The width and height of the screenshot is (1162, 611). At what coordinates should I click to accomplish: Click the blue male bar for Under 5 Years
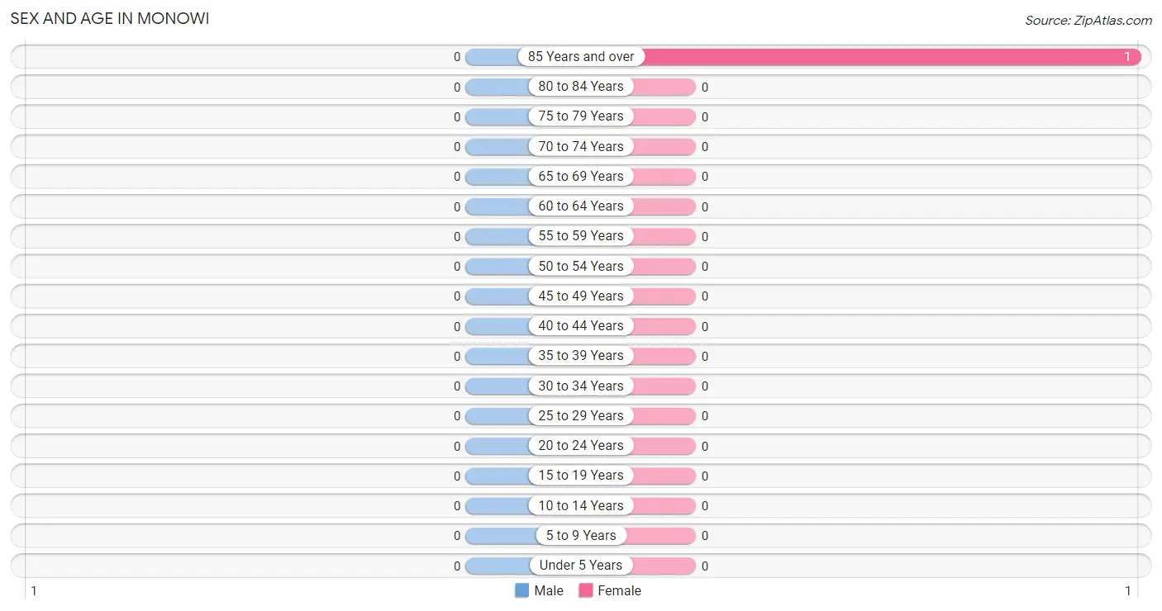coord(498,566)
